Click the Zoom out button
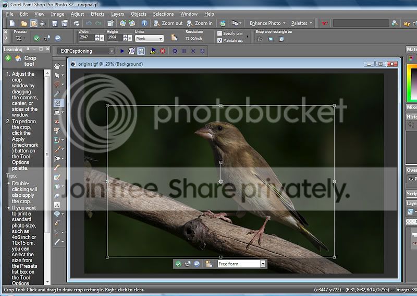417x296 pixels. (x=168, y=23)
